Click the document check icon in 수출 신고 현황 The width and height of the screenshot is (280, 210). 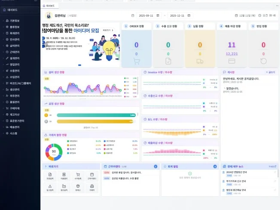click(168, 61)
